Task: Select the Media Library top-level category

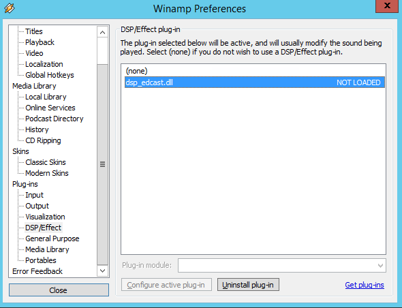Action: pyautogui.click(x=34, y=86)
